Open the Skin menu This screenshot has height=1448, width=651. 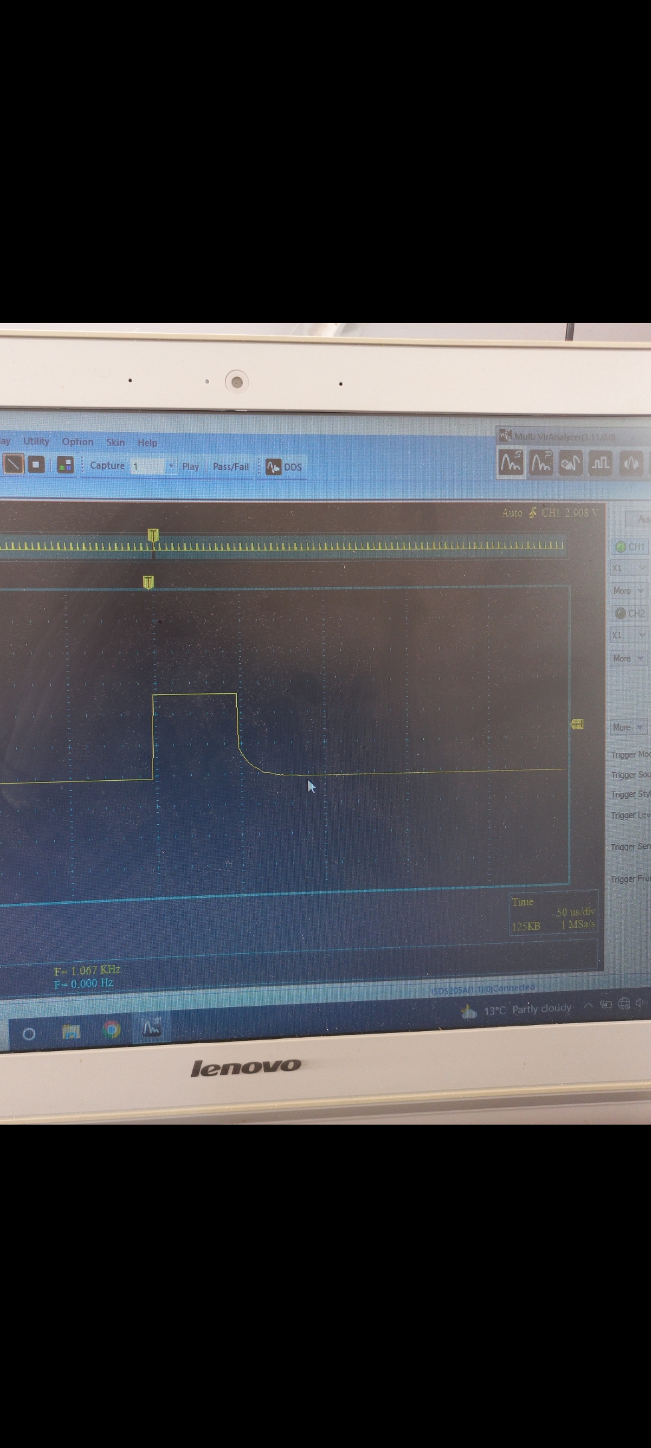[x=116, y=442]
